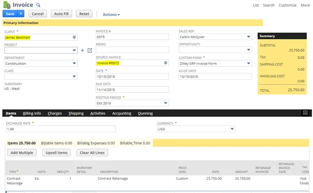The image size is (313, 193).
Task: Click the search magnifier next to Invoice title
Action: [x=38, y=5]
